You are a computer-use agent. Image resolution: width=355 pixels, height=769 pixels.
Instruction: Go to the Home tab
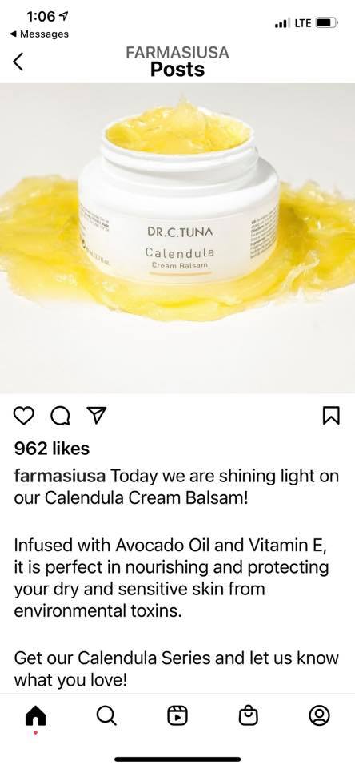tap(35, 716)
